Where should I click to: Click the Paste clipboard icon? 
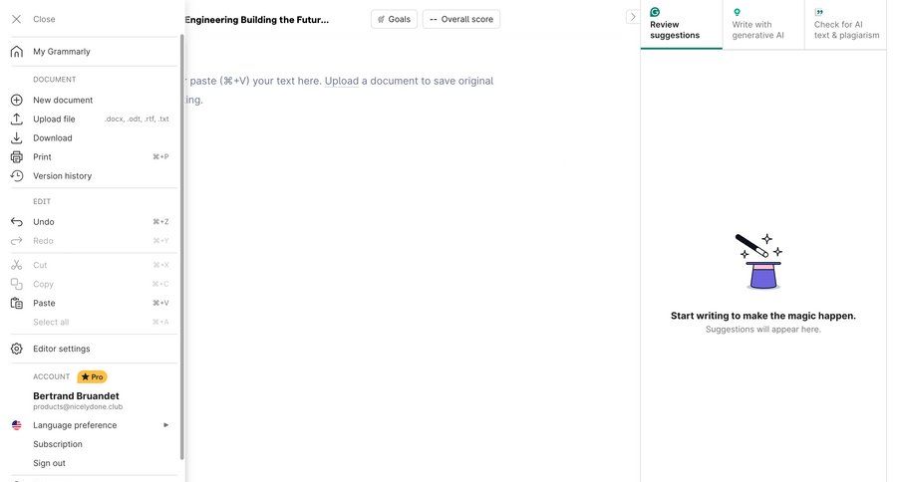coord(17,303)
